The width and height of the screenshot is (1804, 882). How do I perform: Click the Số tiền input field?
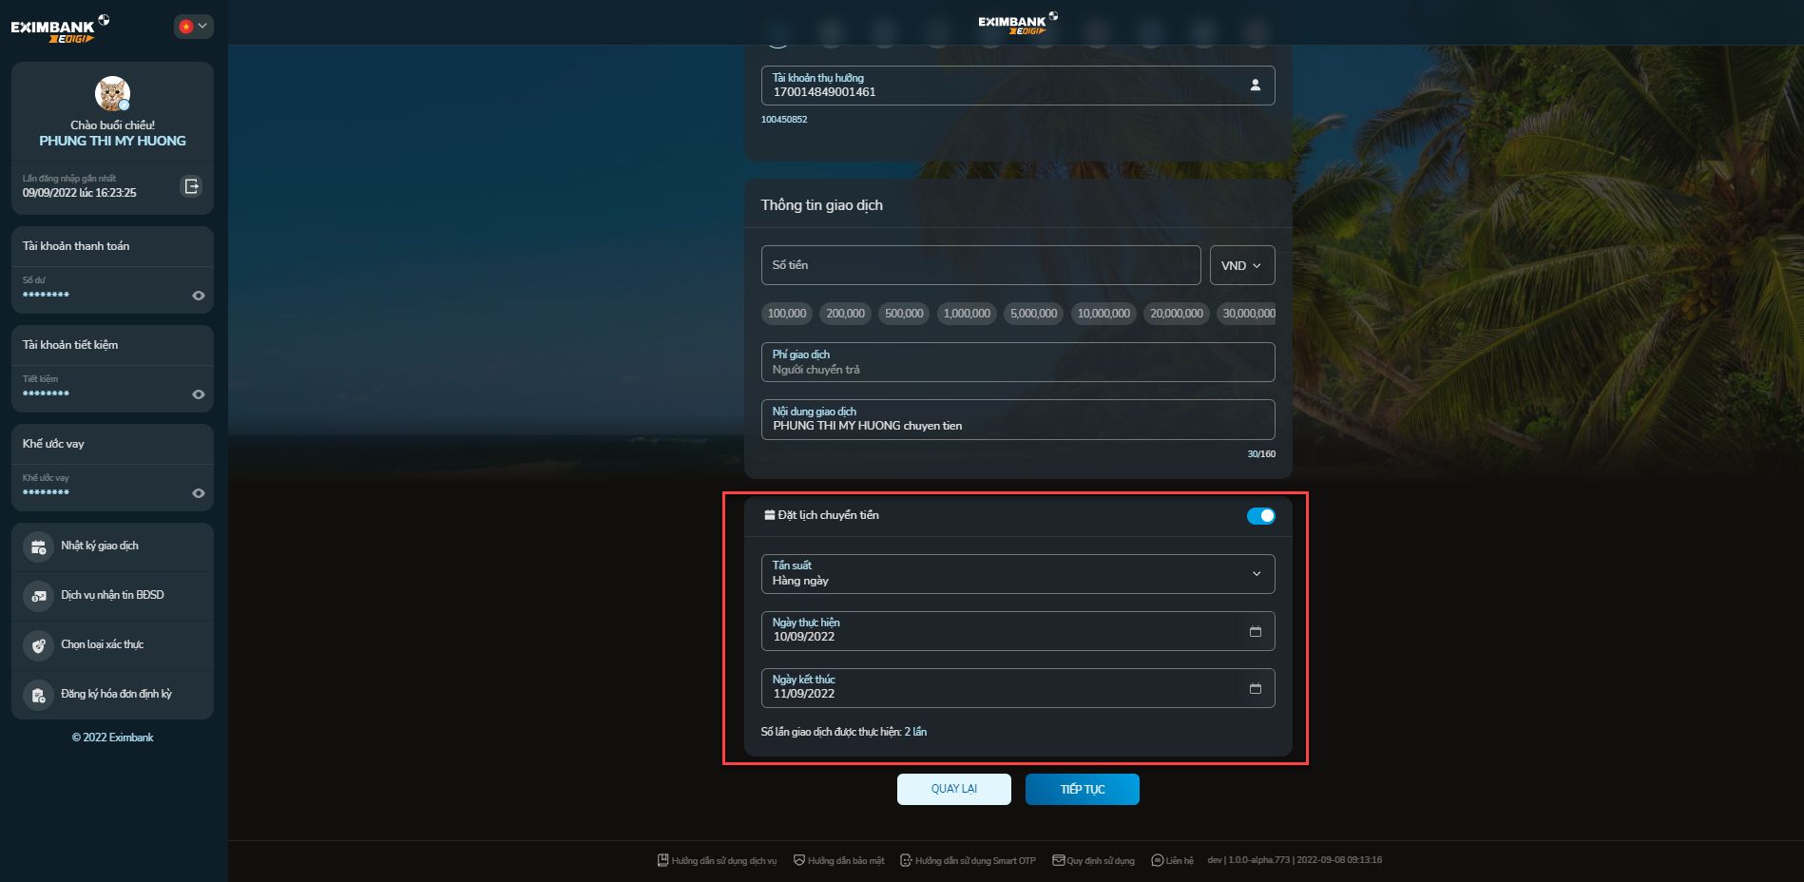tap(980, 266)
